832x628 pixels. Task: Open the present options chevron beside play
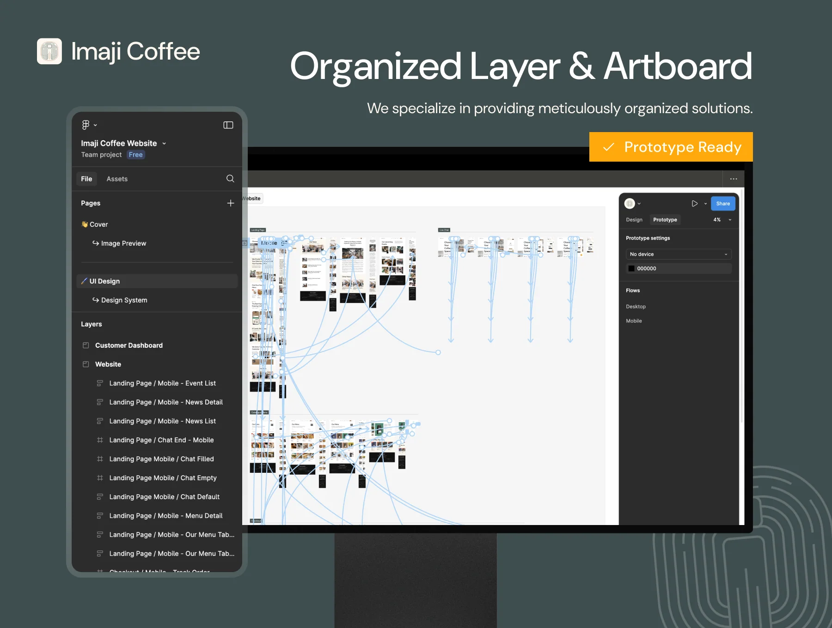705,204
